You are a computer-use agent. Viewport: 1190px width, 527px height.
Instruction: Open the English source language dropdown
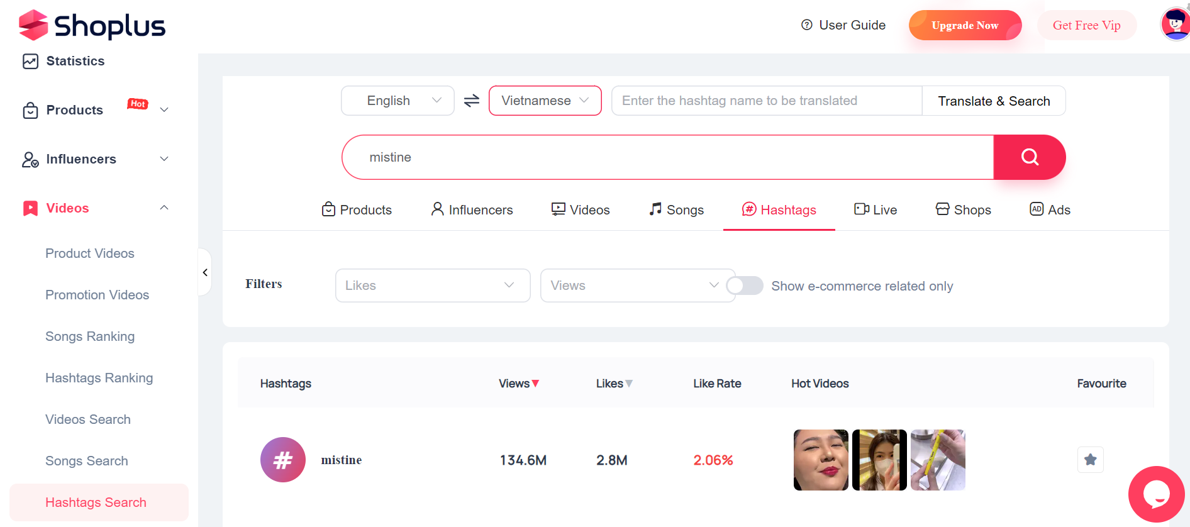pos(398,101)
